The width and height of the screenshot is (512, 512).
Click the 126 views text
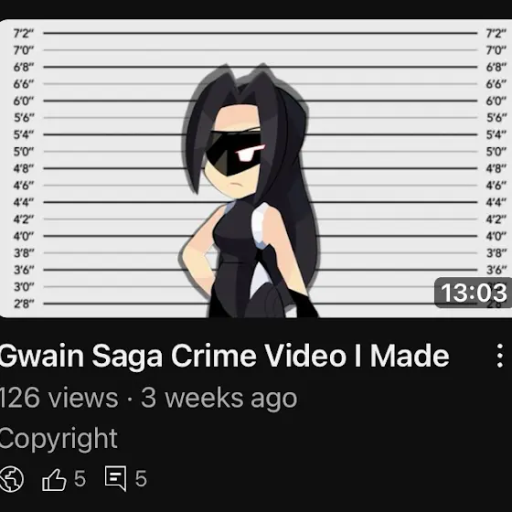point(59,398)
